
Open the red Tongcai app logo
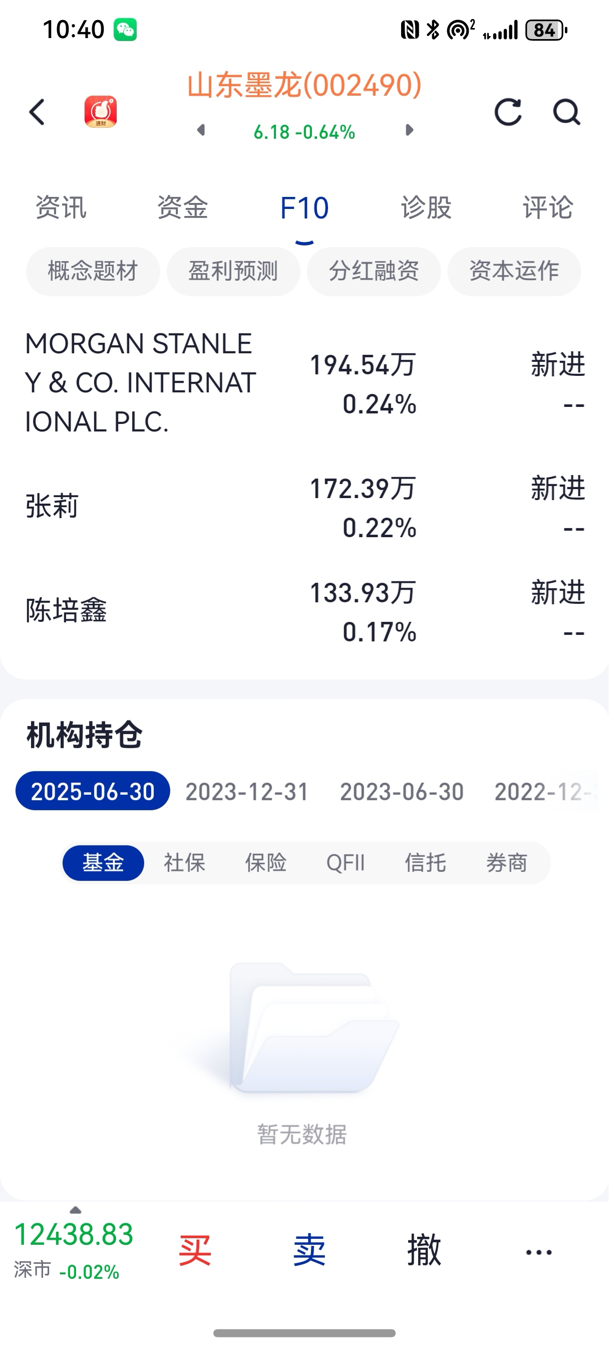[100, 111]
